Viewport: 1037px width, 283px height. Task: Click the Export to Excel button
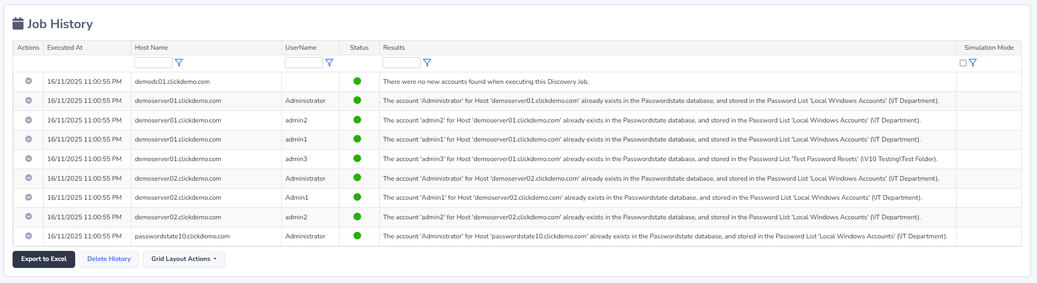[44, 259]
